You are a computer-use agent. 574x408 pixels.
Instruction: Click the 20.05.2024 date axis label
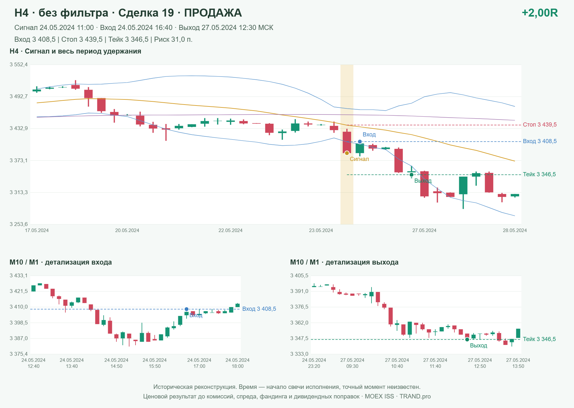click(x=127, y=230)
